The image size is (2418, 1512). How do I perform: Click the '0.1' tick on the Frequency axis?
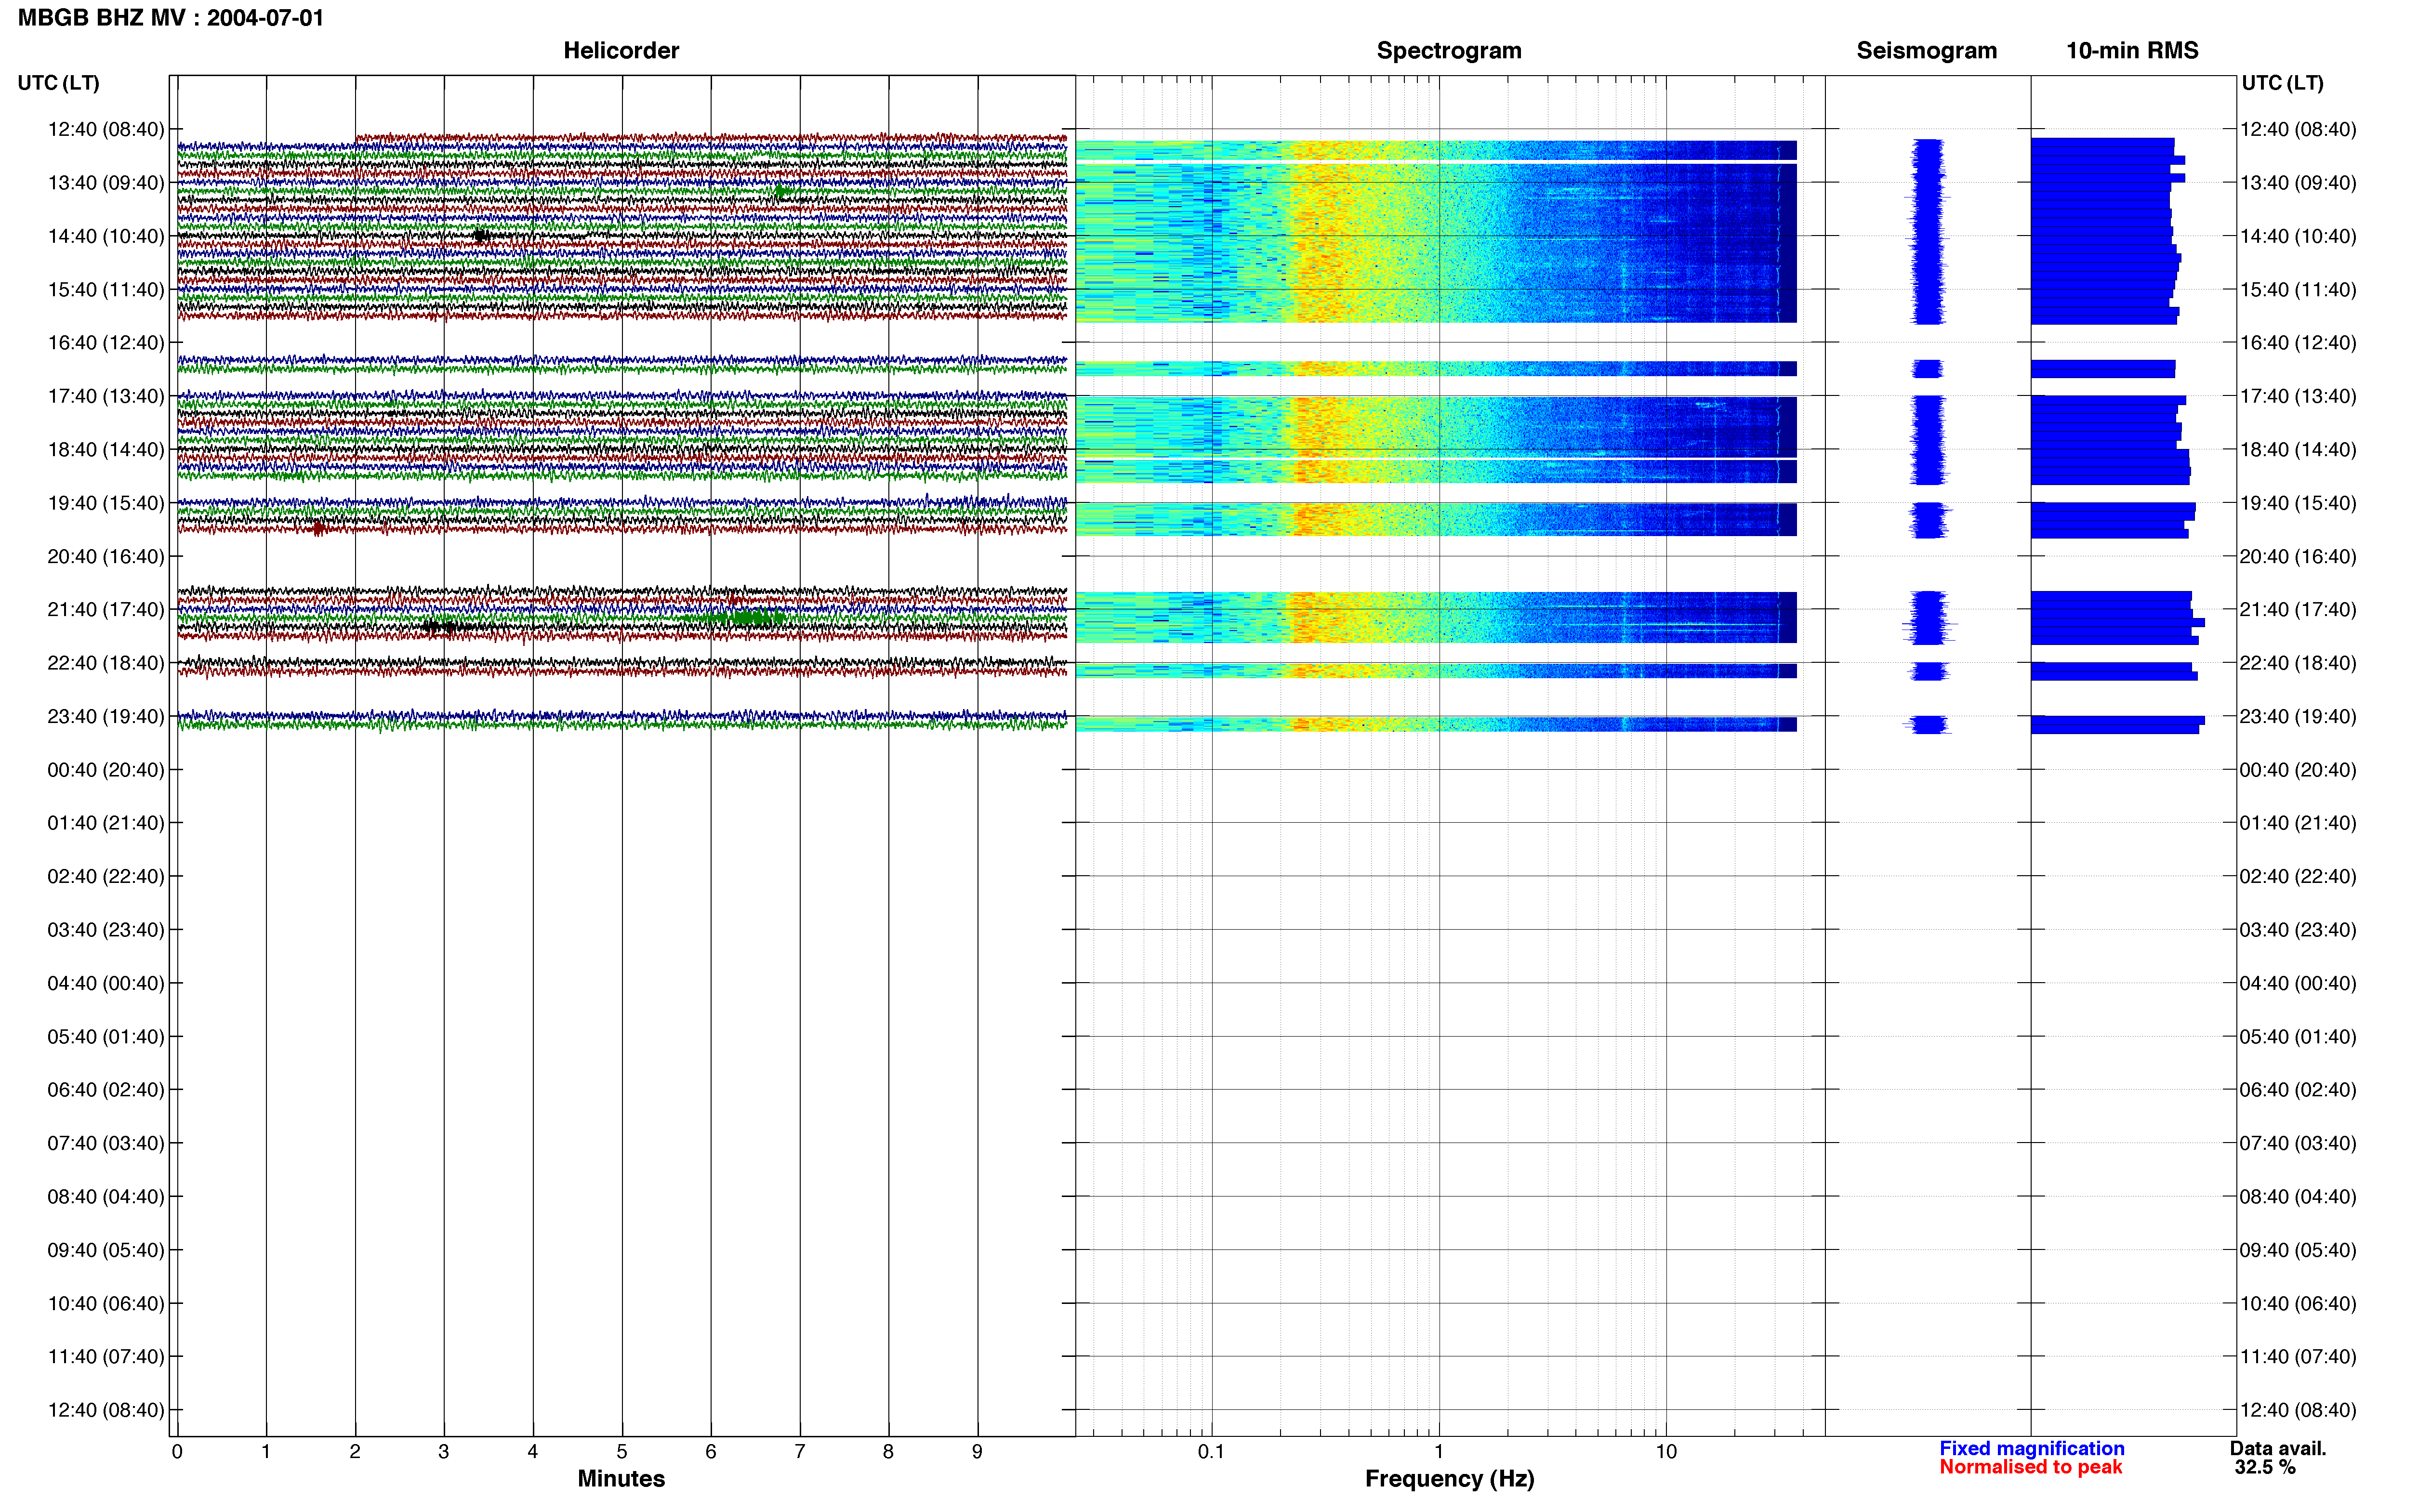tap(1211, 1452)
